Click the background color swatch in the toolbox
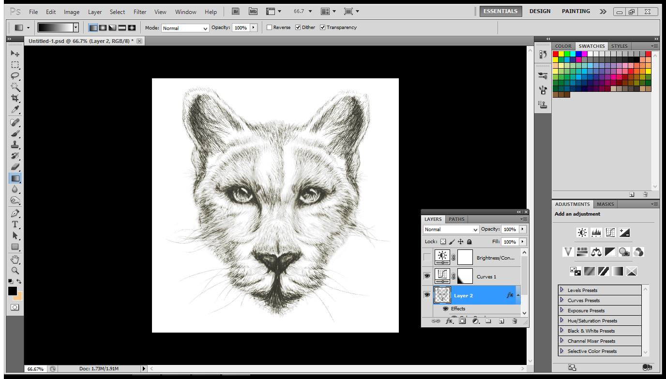Viewport: 666px width, 379px height. tap(19, 296)
